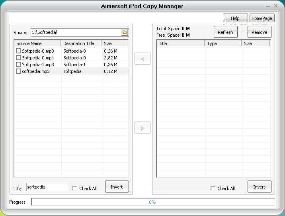
Task: Select the Softpedia-1.mp3 checkbox
Action: pos(18,65)
